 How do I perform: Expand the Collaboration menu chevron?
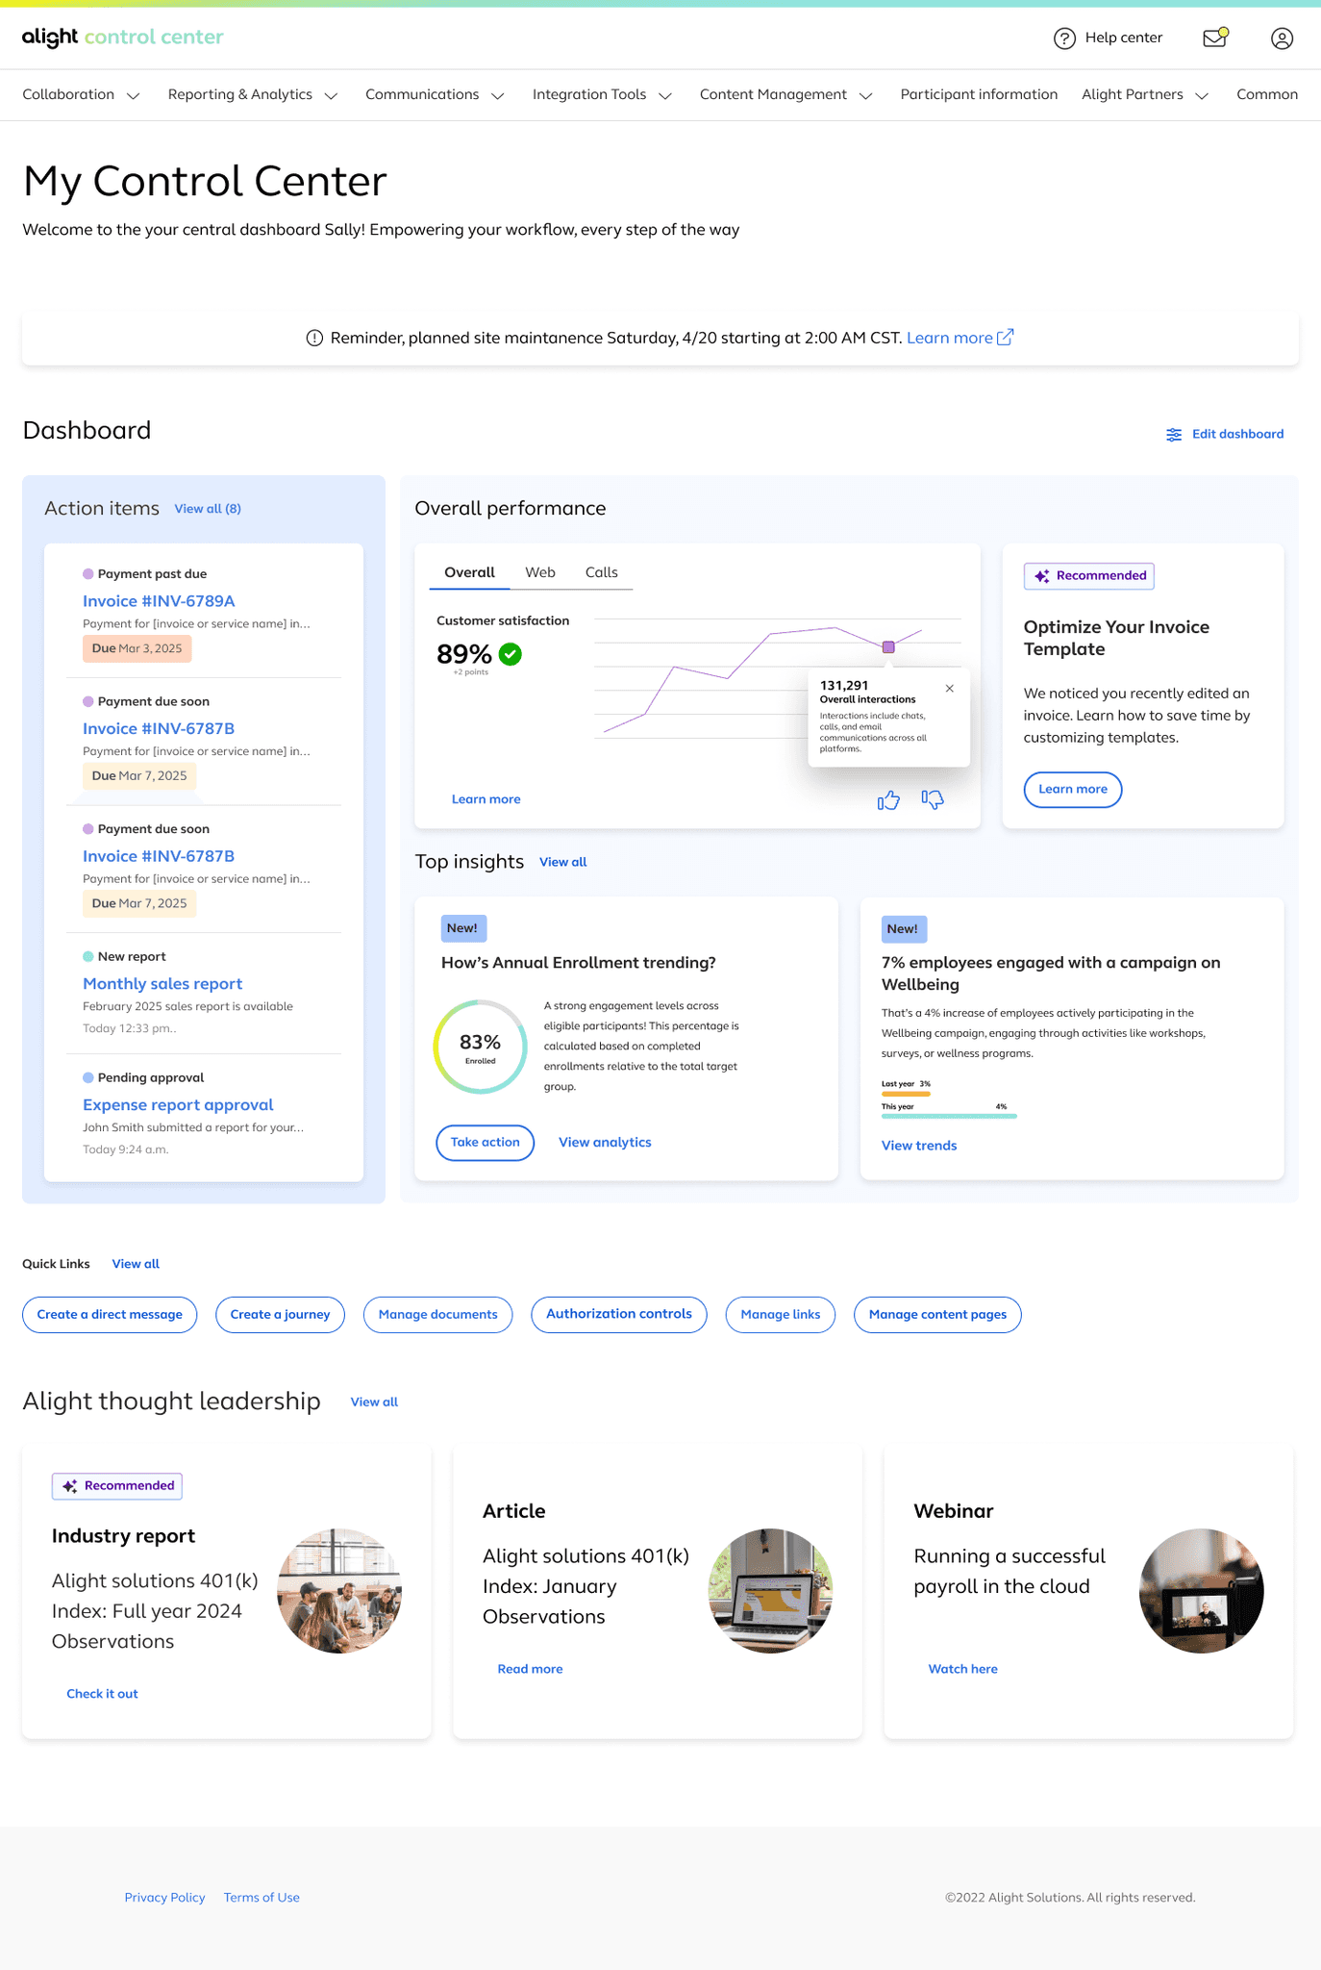coord(134,95)
